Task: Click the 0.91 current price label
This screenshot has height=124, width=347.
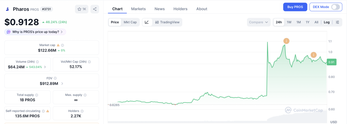Action: 331,62
